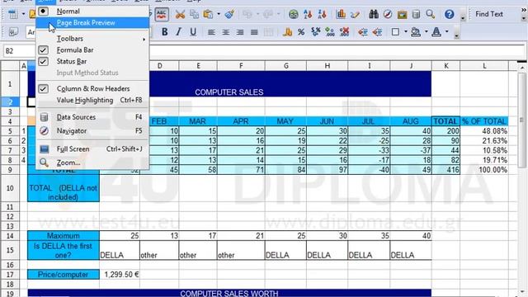Open Paste dropdown arrow
The height and width of the screenshot is (297, 528).
[x=219, y=14]
